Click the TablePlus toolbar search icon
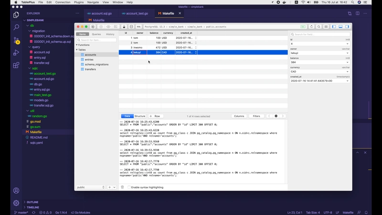Image resolution: width=382 pixels, height=215 pixels. click(x=318, y=27)
